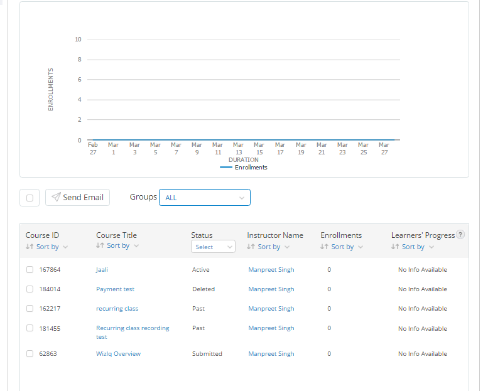Click Sort by text under Enrollments
Image resolution: width=483 pixels, height=391 pixels.
[x=342, y=247]
